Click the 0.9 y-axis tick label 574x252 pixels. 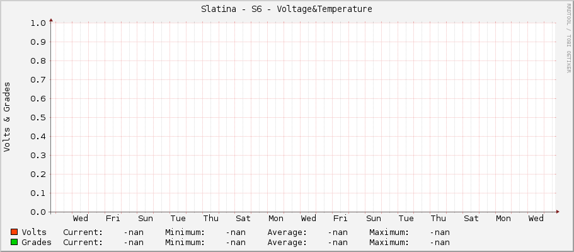pos(38,42)
